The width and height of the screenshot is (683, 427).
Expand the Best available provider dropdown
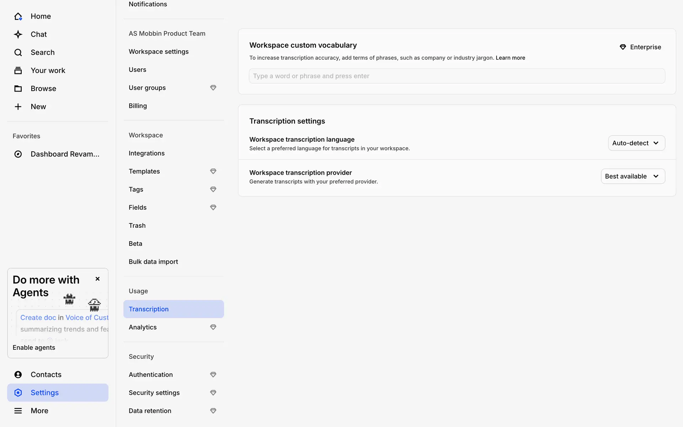(633, 176)
